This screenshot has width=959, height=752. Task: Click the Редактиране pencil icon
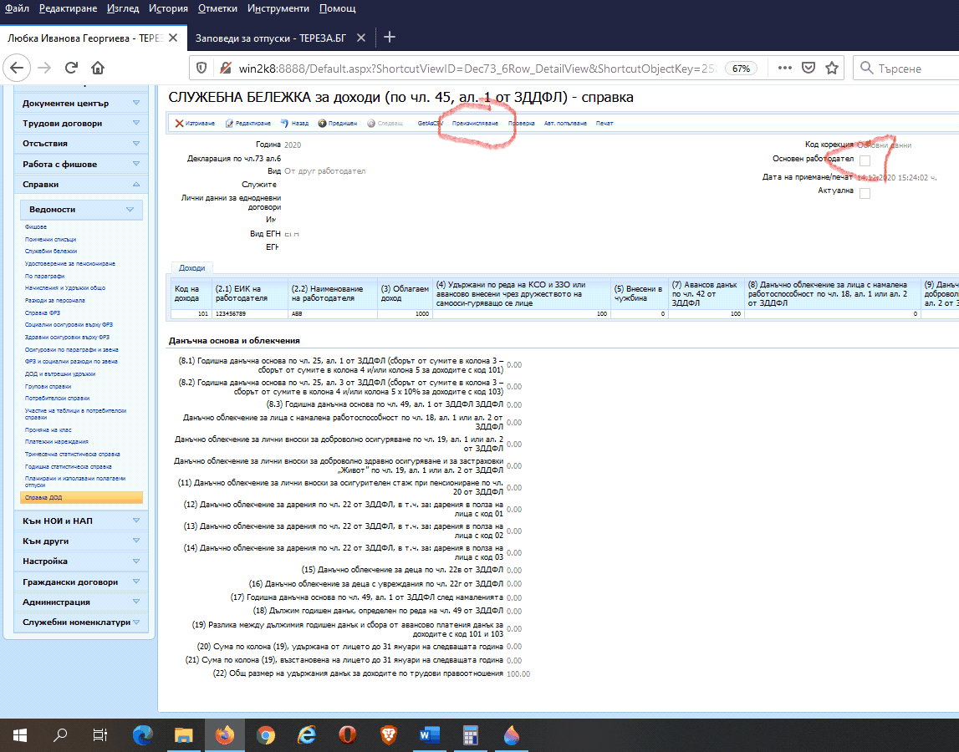click(x=229, y=124)
